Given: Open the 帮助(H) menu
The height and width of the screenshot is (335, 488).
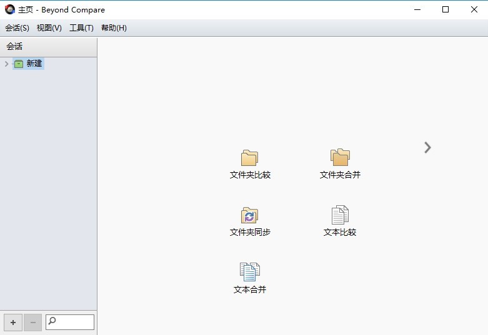Looking at the screenshot, I should [114, 28].
